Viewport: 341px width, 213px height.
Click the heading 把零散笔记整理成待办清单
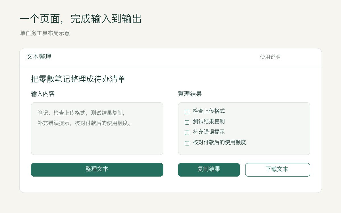(78, 79)
